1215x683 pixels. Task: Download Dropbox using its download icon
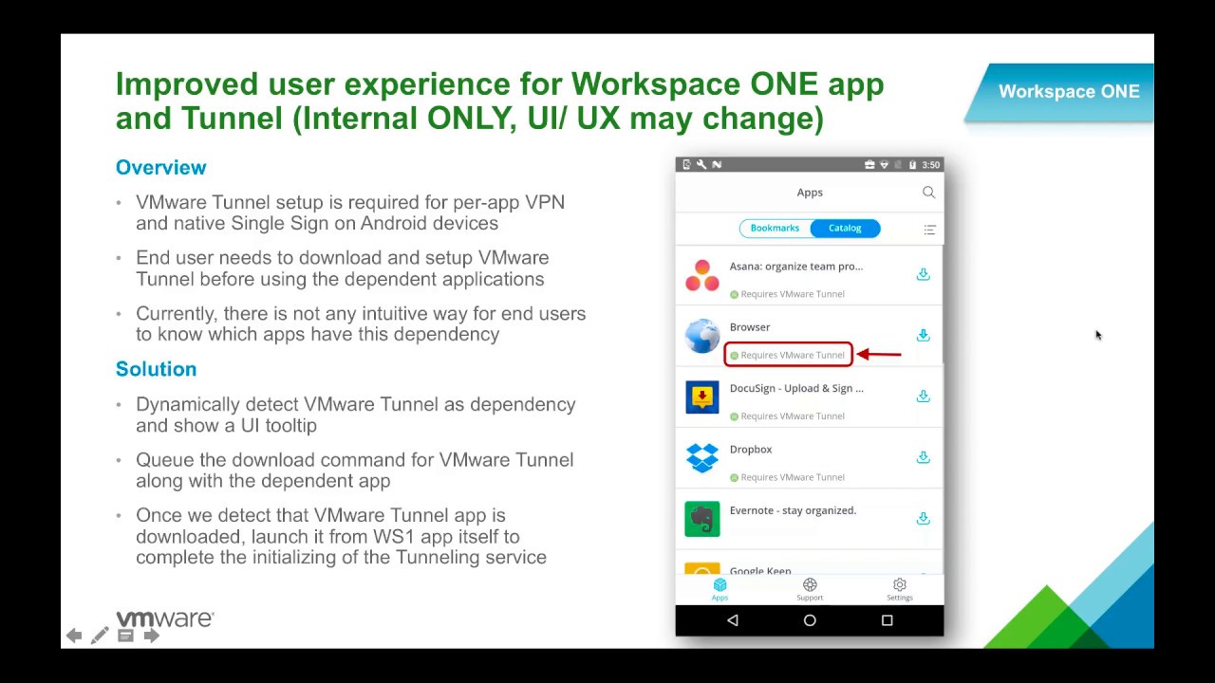pos(923,457)
